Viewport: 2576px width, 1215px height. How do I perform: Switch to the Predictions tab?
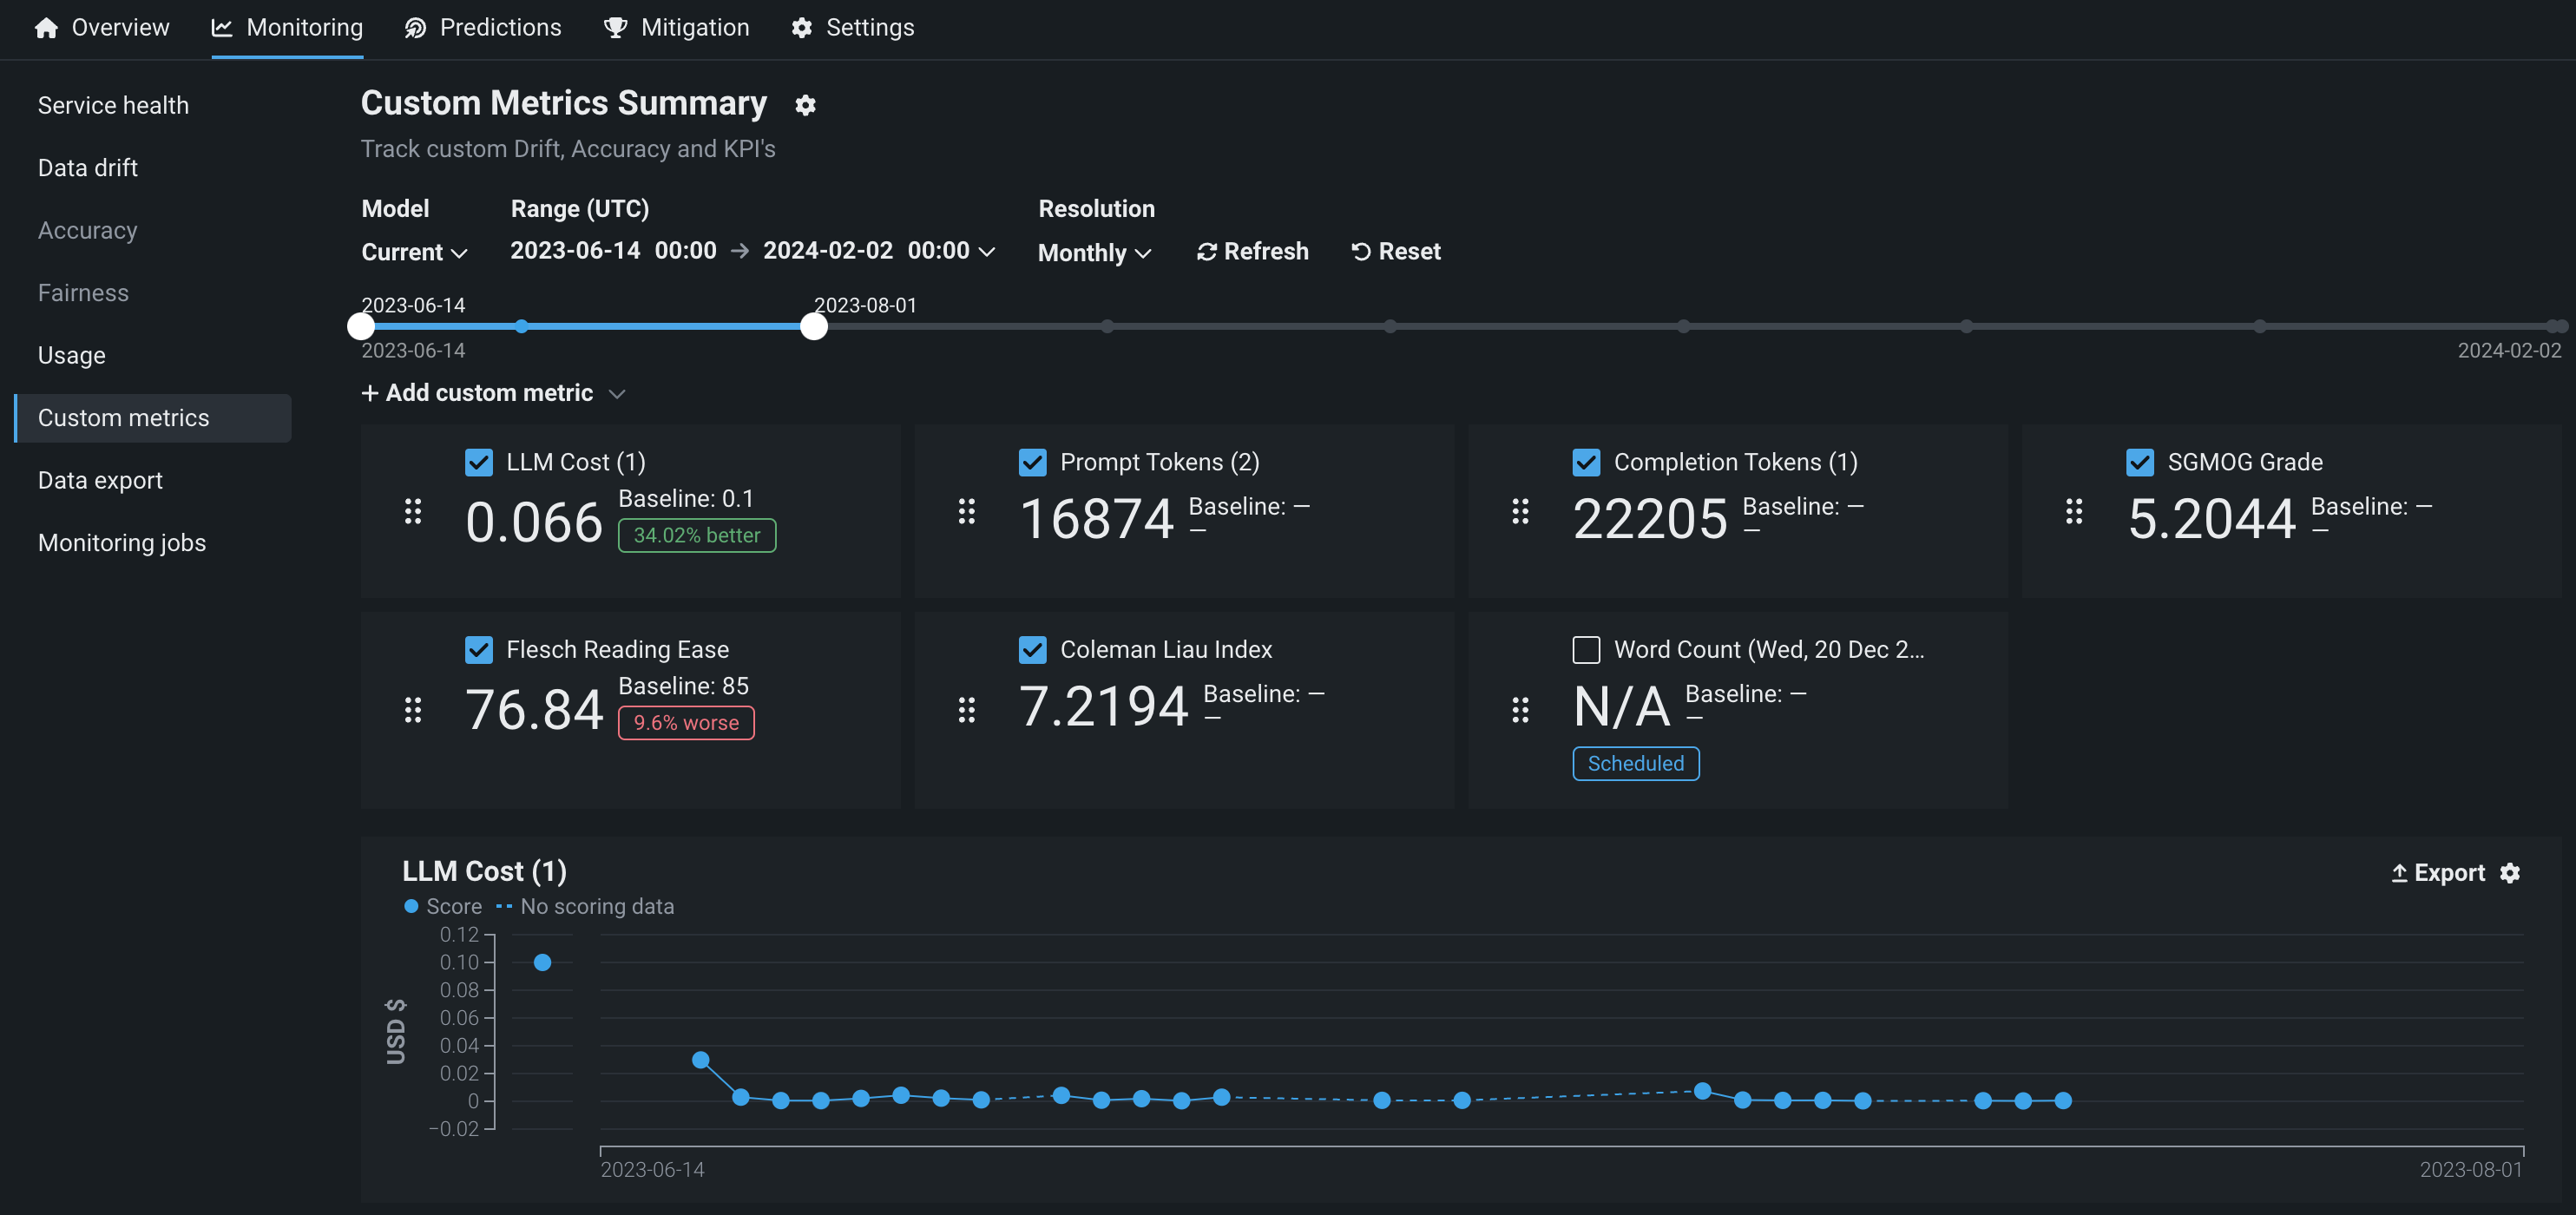coord(483,27)
